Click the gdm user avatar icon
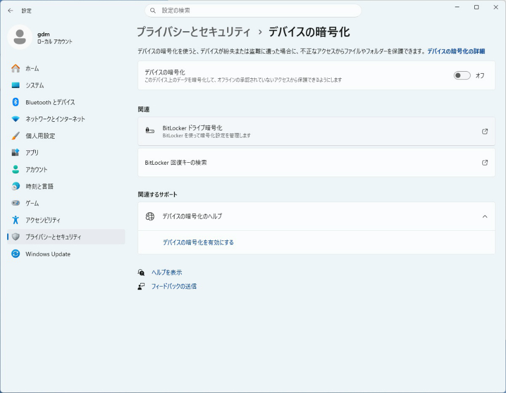 (x=19, y=37)
